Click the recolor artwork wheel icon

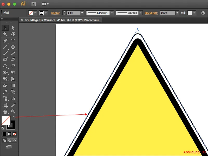pyautogui.click(x=203, y=13)
